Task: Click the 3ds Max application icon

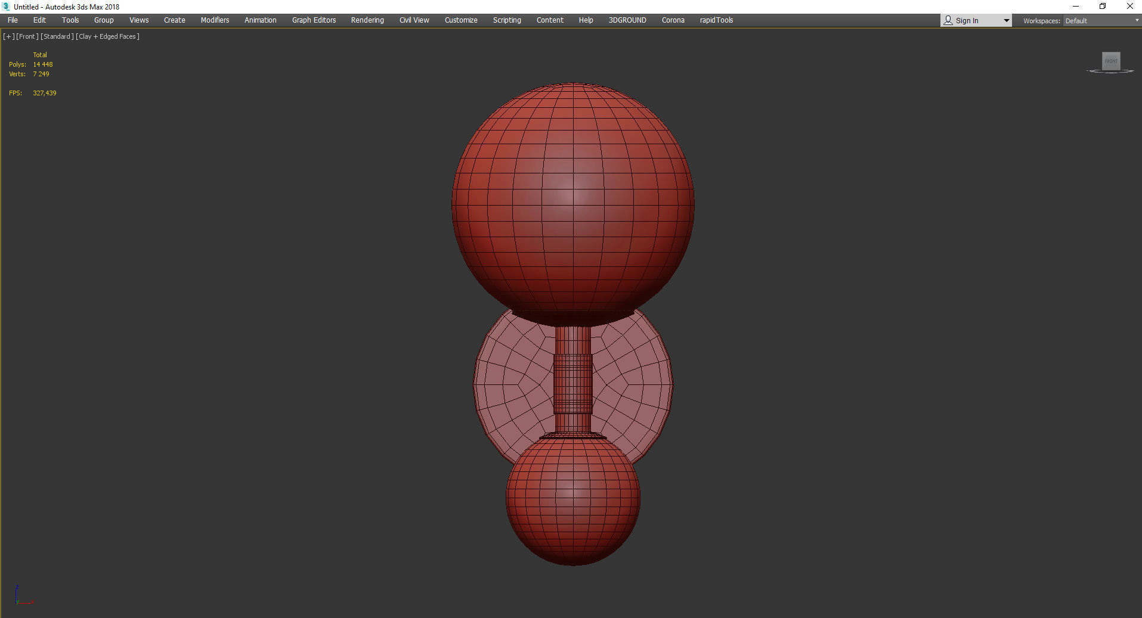Action: tap(7, 7)
